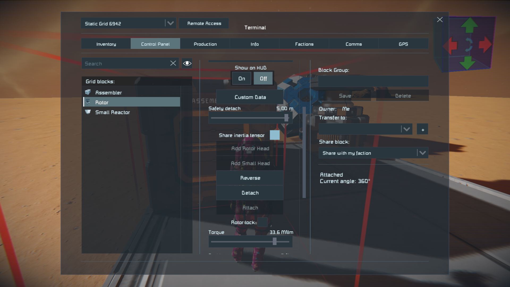Open the Production tab
This screenshot has width=510, height=287.
point(205,44)
